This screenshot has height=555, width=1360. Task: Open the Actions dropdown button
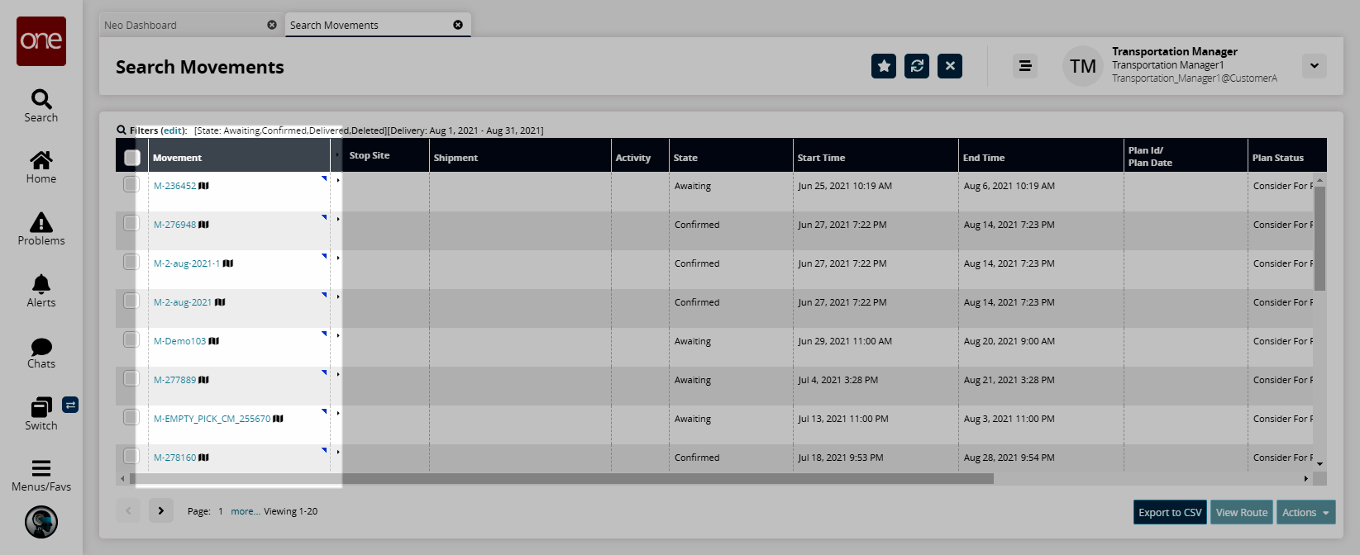click(x=1306, y=512)
